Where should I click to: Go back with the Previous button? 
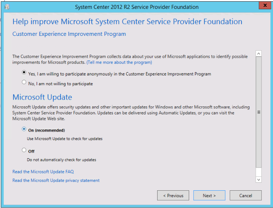click(x=173, y=195)
